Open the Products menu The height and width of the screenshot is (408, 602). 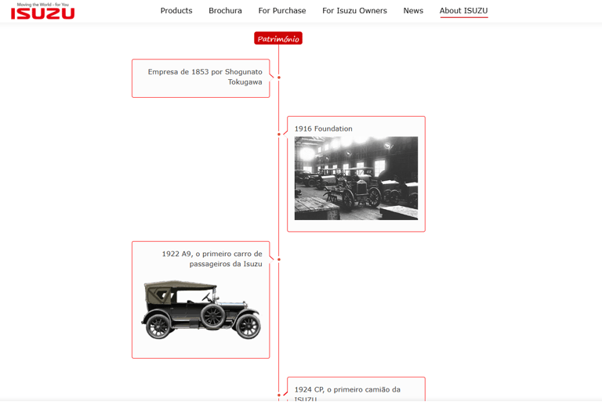pyautogui.click(x=176, y=11)
